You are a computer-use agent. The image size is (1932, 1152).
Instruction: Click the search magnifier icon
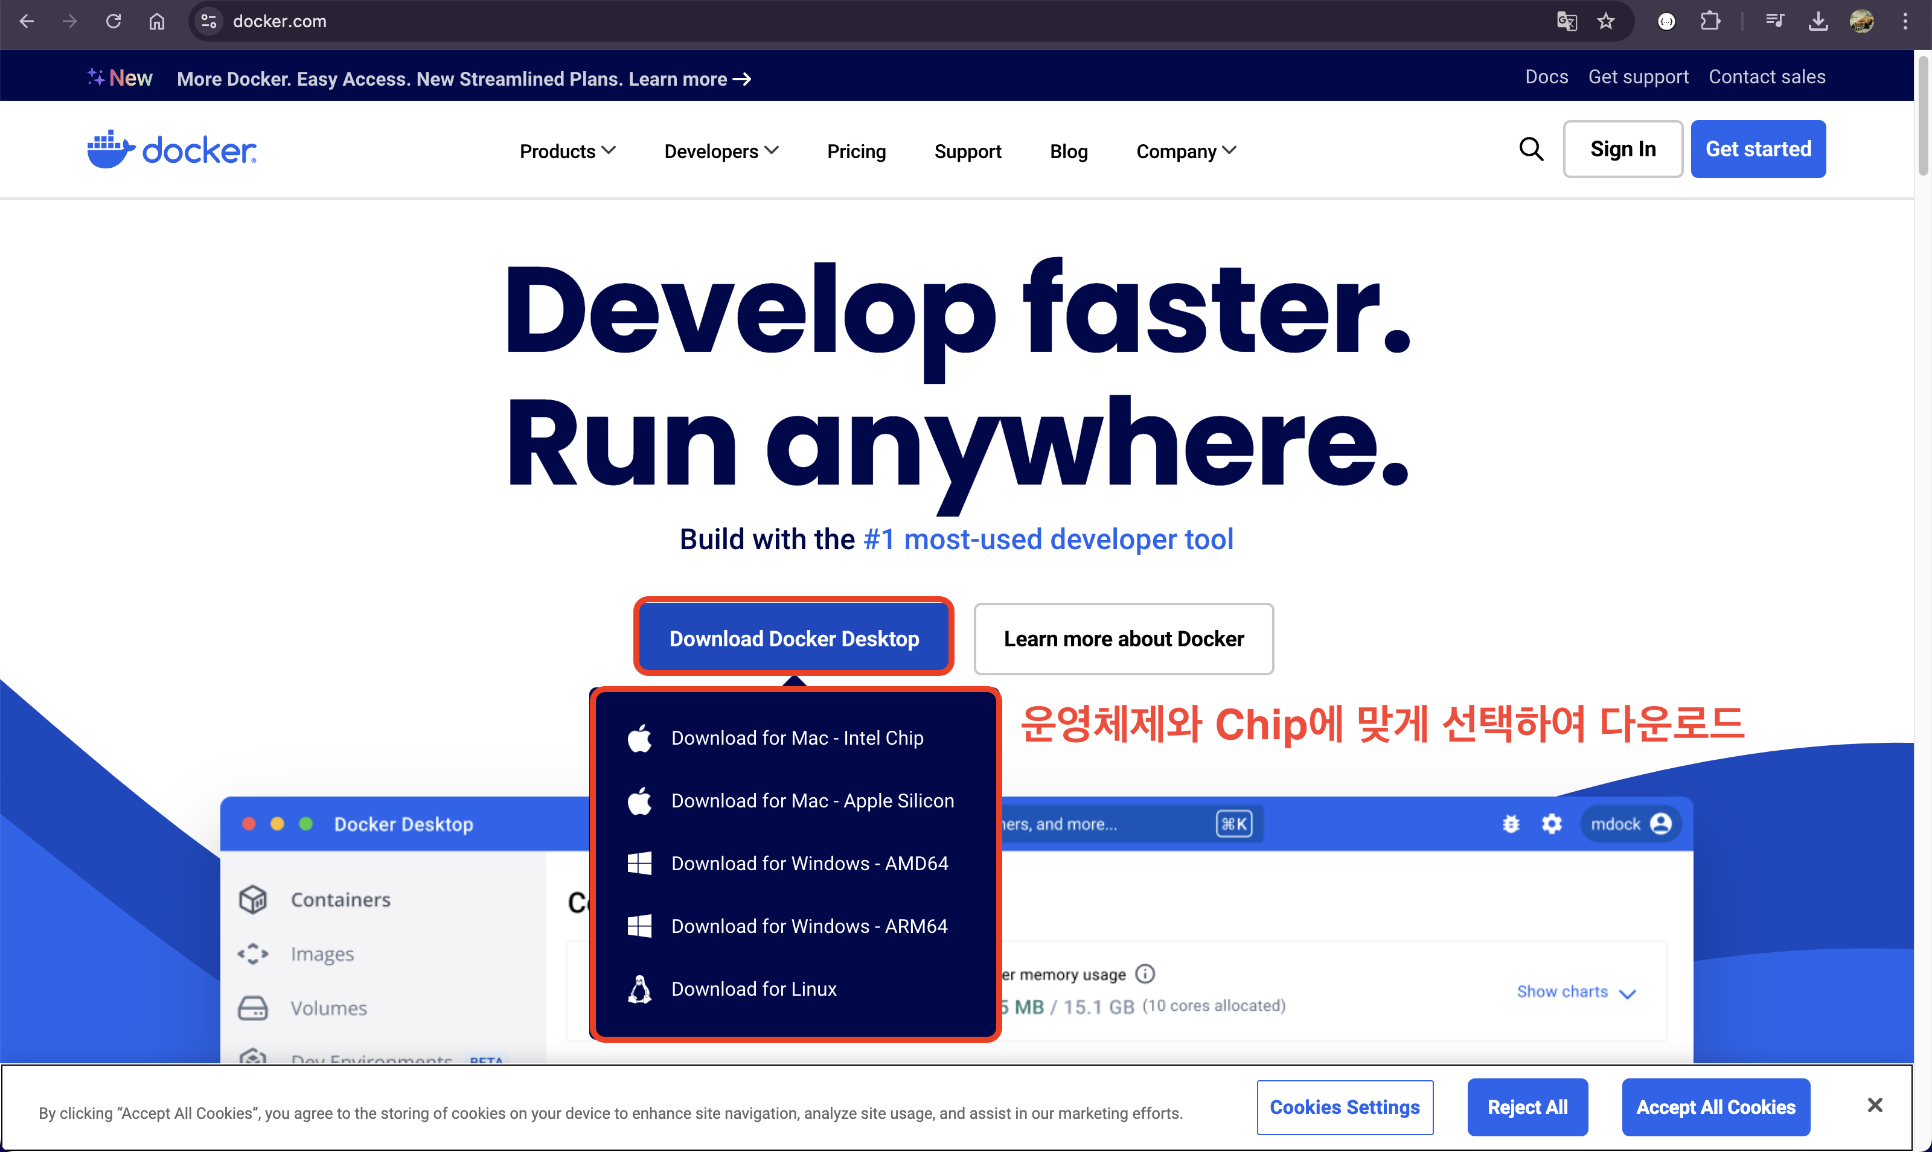(x=1531, y=149)
